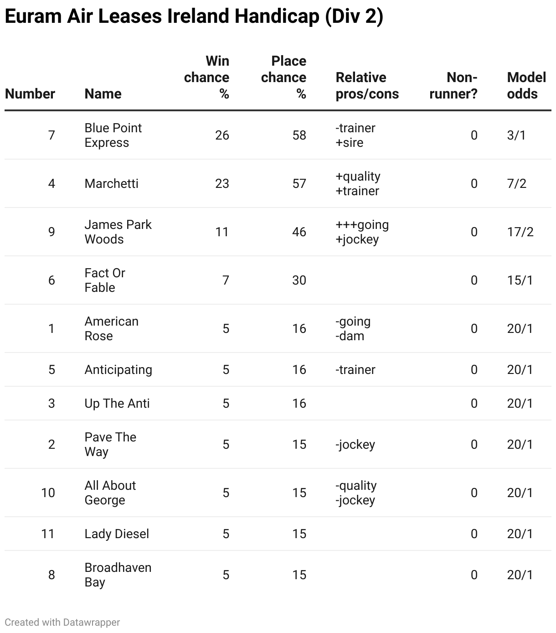The image size is (556, 633).
Task: Open the Created with Datawrapper link
Action: pos(62,622)
